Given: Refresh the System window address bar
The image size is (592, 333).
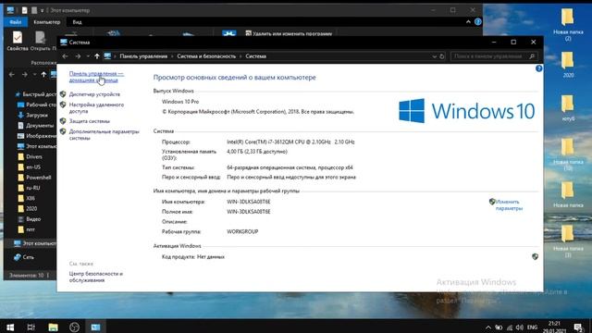Looking at the screenshot, I should [x=442, y=56].
